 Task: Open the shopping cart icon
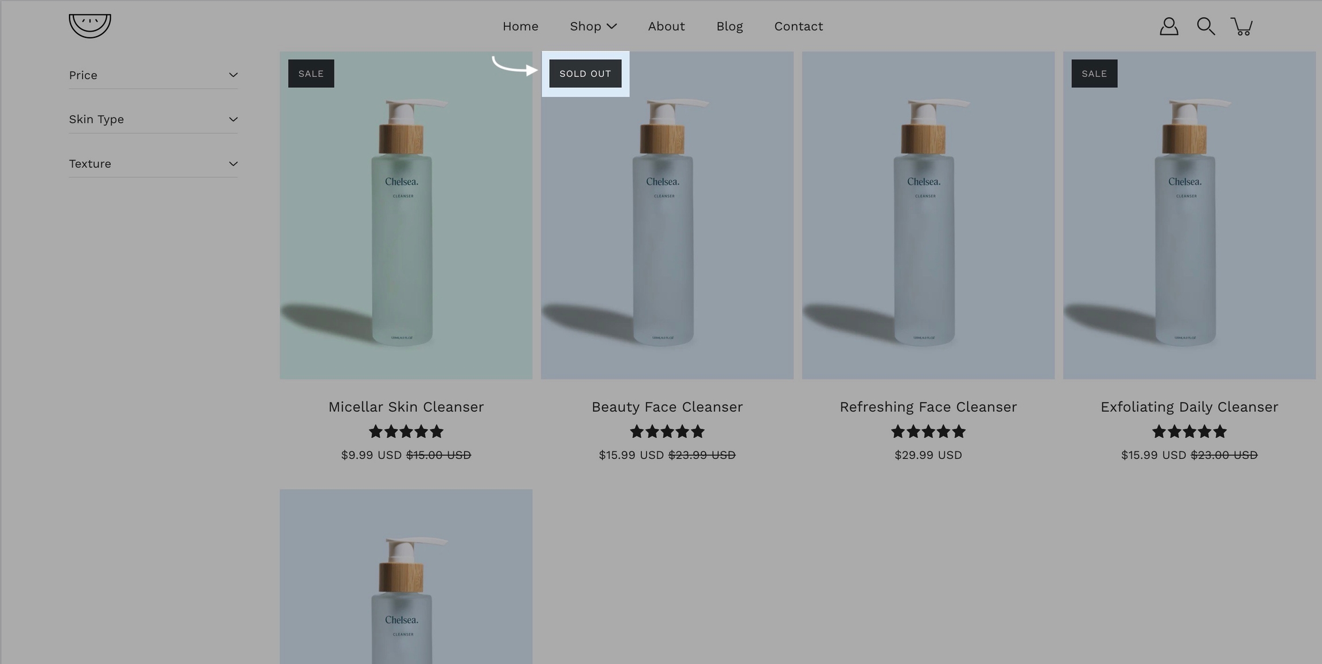point(1242,26)
